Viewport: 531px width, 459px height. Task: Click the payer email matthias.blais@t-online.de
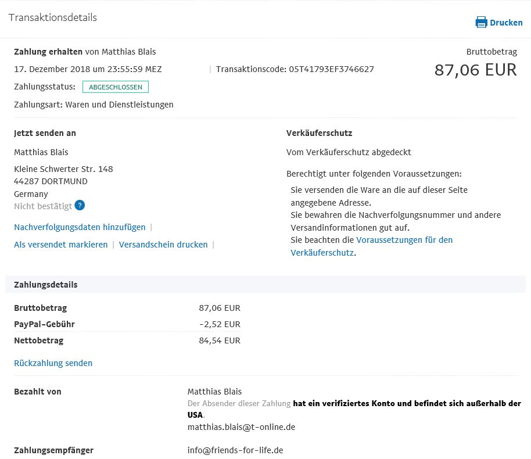pyautogui.click(x=242, y=427)
